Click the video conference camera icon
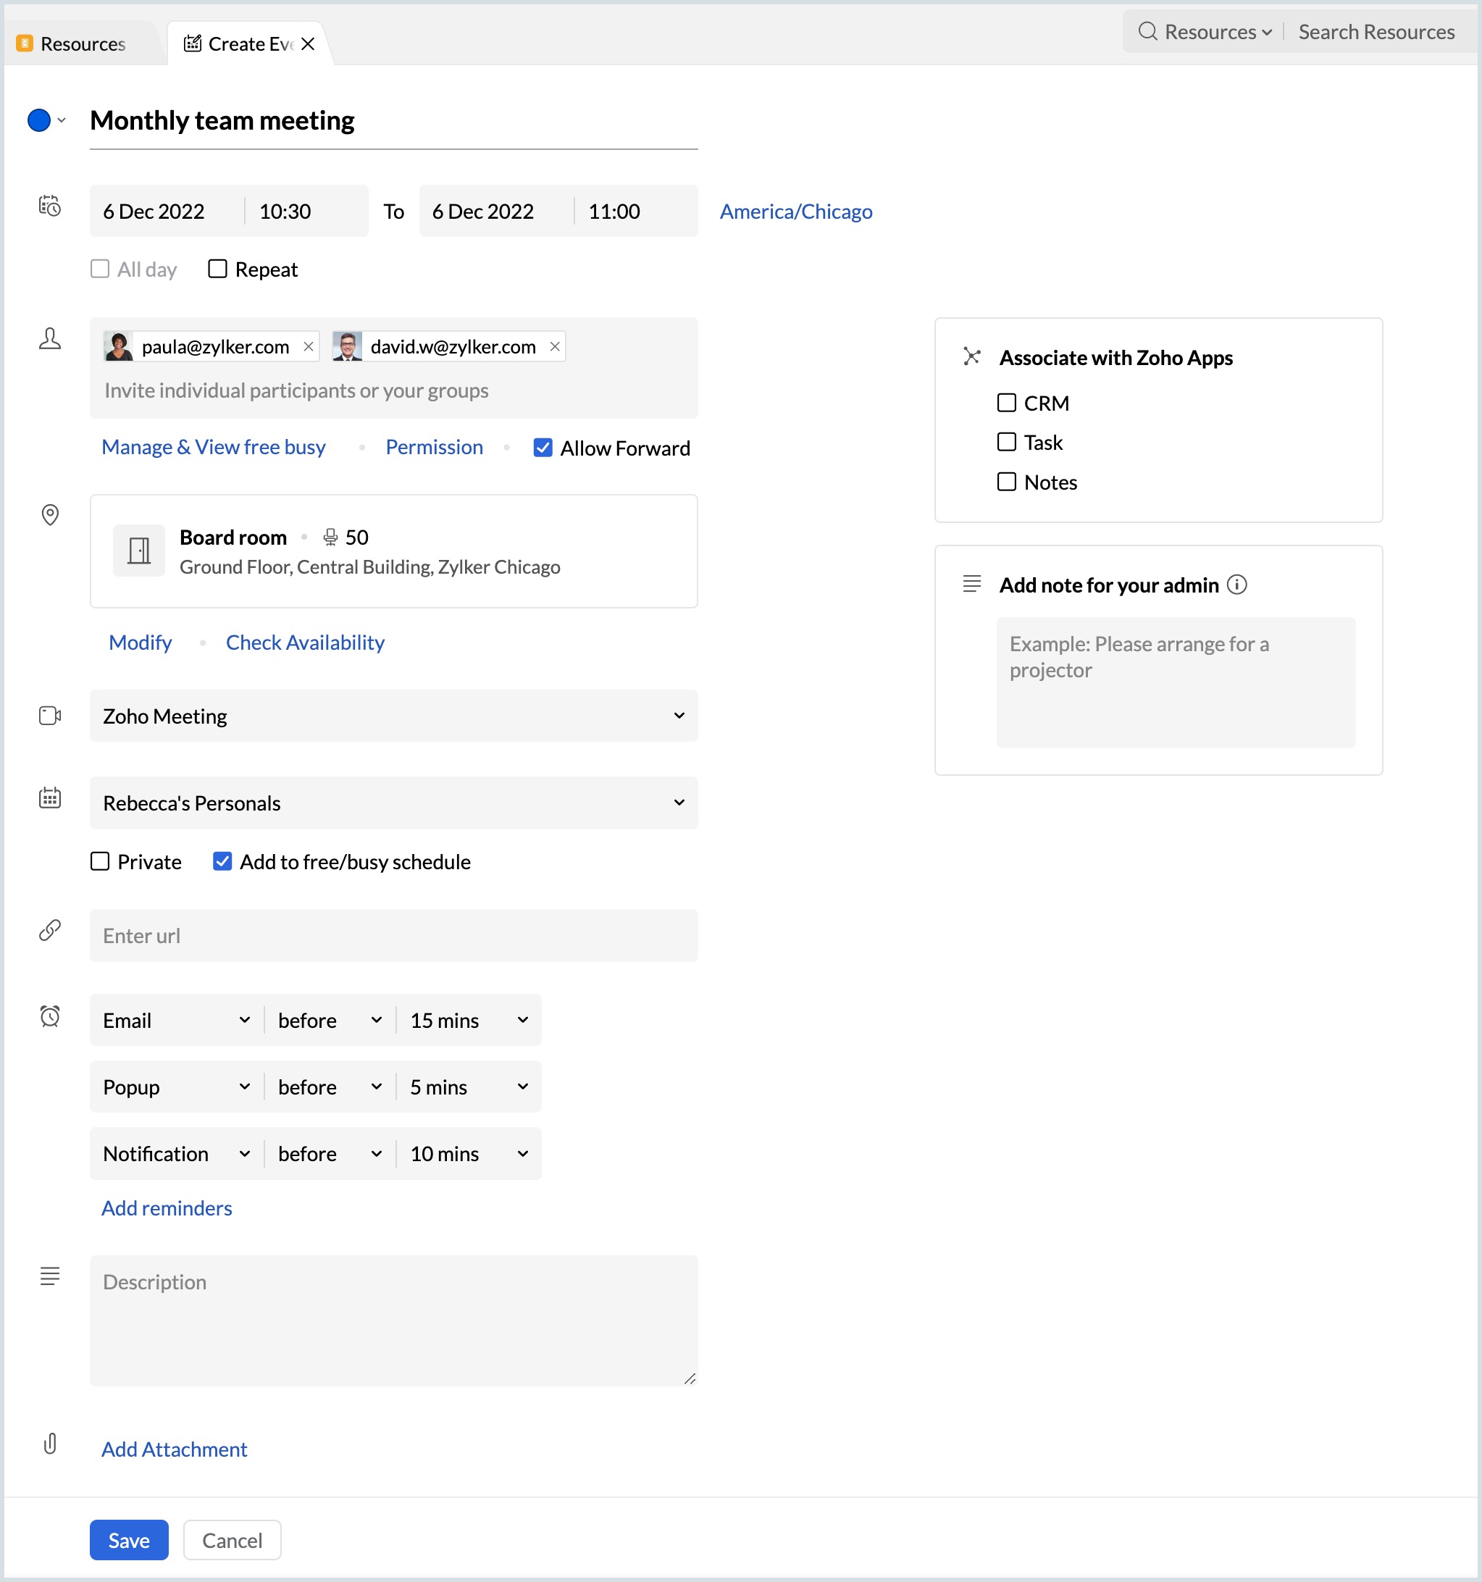1482x1582 pixels. click(50, 716)
